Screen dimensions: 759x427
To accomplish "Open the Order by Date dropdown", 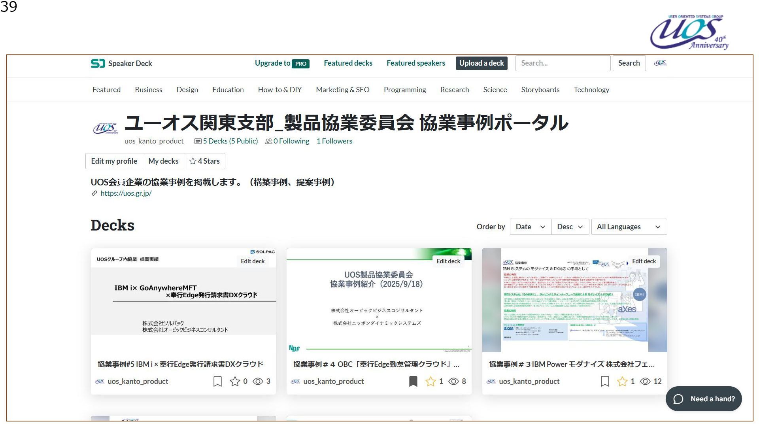I will 531,227.
